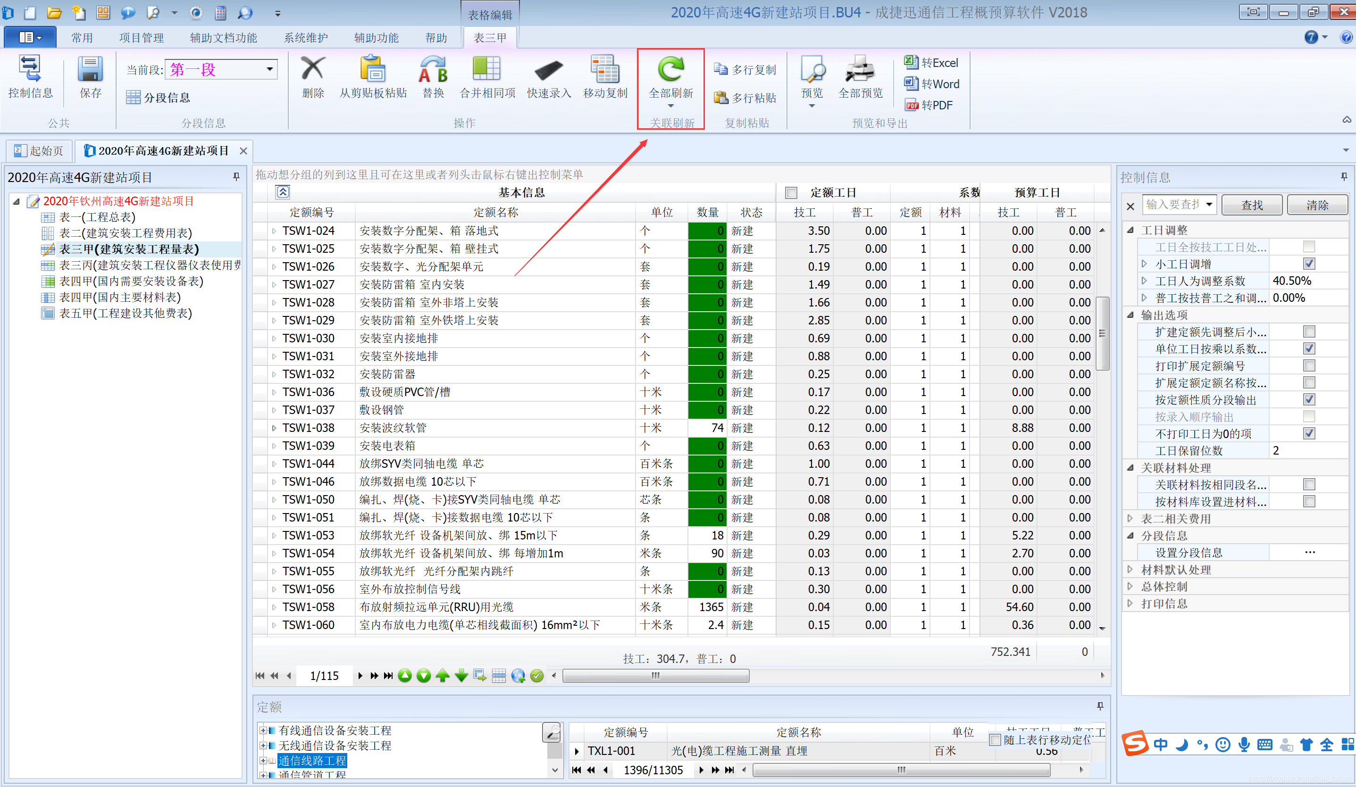This screenshot has height=787, width=1356.
Task: Click the search icon in 定额 tree panel
Action: 552,732
